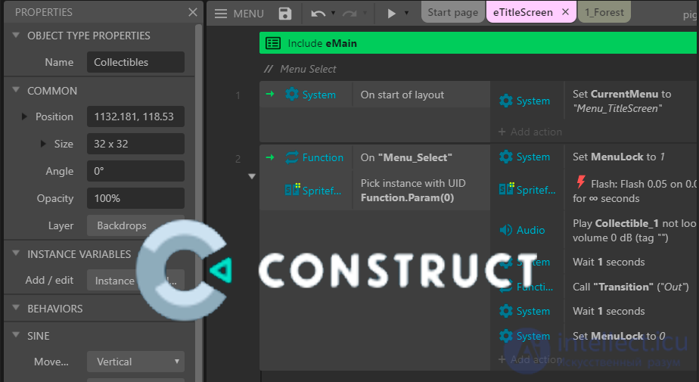Click the Audio speaker icon
Viewport: 699px width, 382px height.
pyautogui.click(x=506, y=230)
